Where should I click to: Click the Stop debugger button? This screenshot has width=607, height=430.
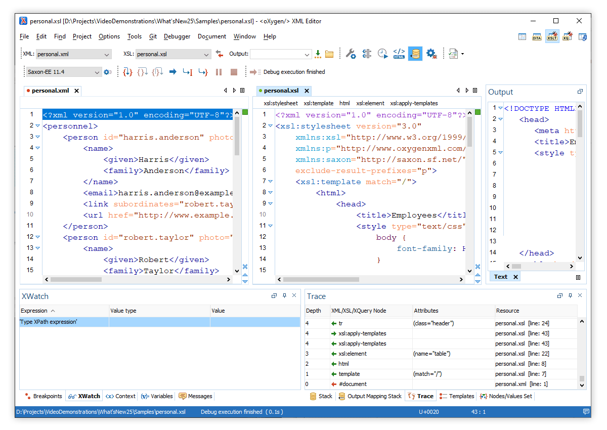coord(234,72)
